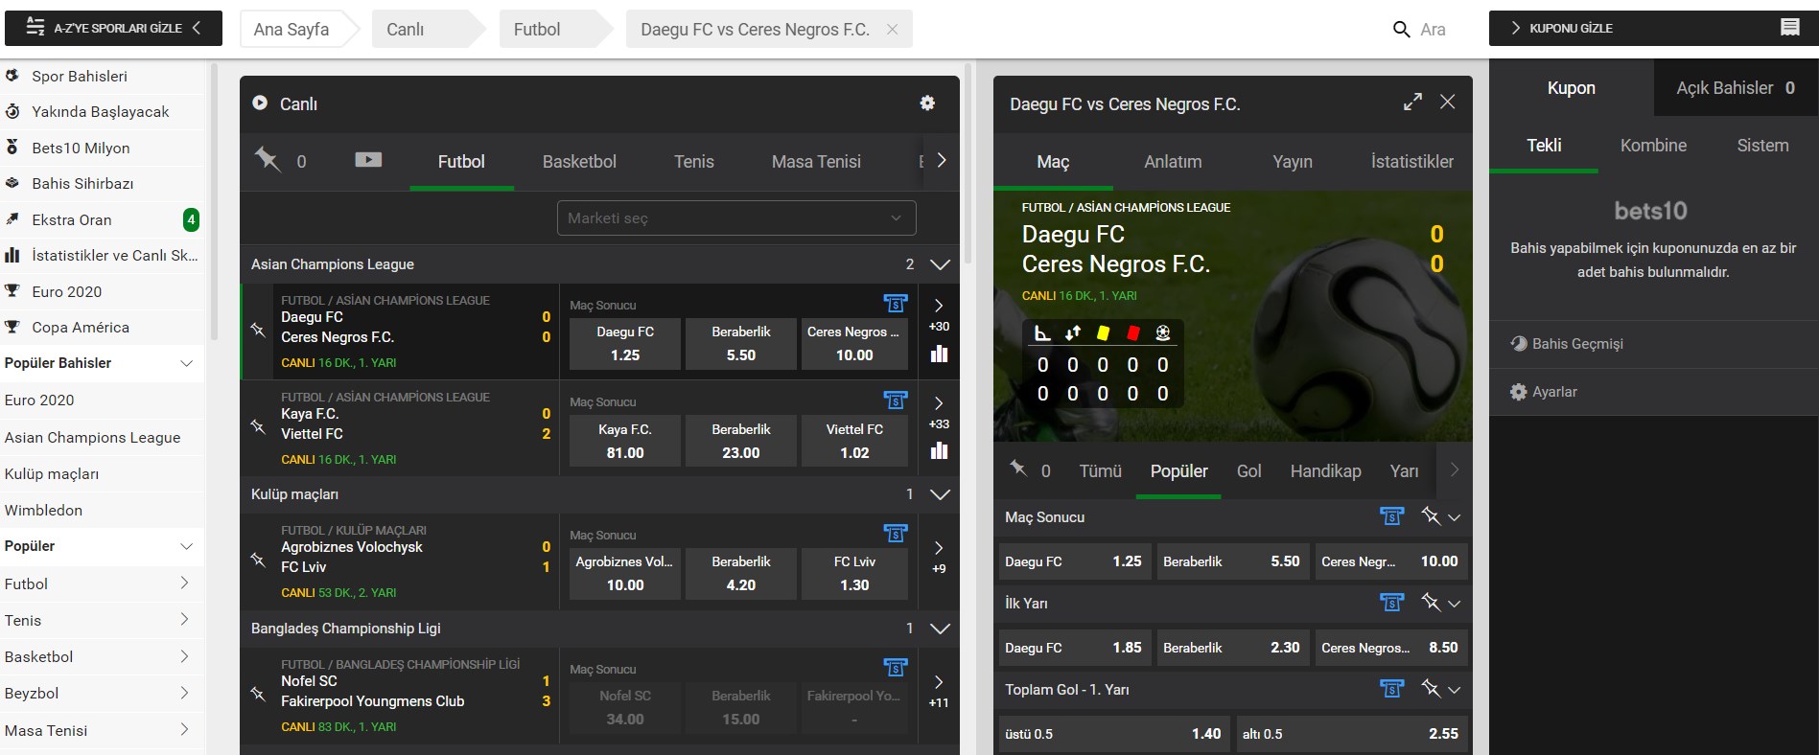Collapse the Maç Sonucu market section

(1455, 517)
